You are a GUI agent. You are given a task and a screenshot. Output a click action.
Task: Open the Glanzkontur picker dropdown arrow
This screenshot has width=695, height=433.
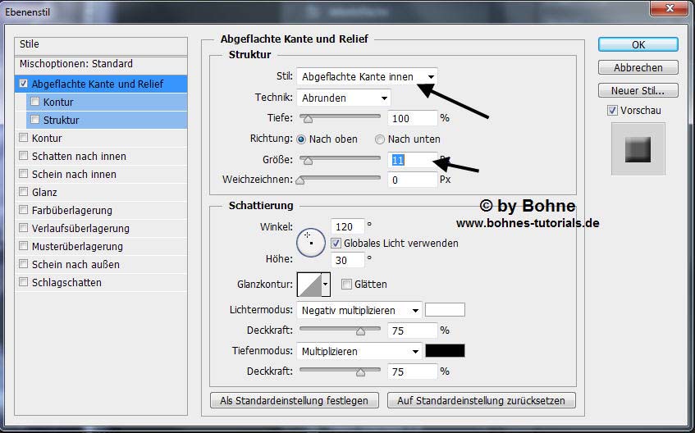click(x=326, y=285)
